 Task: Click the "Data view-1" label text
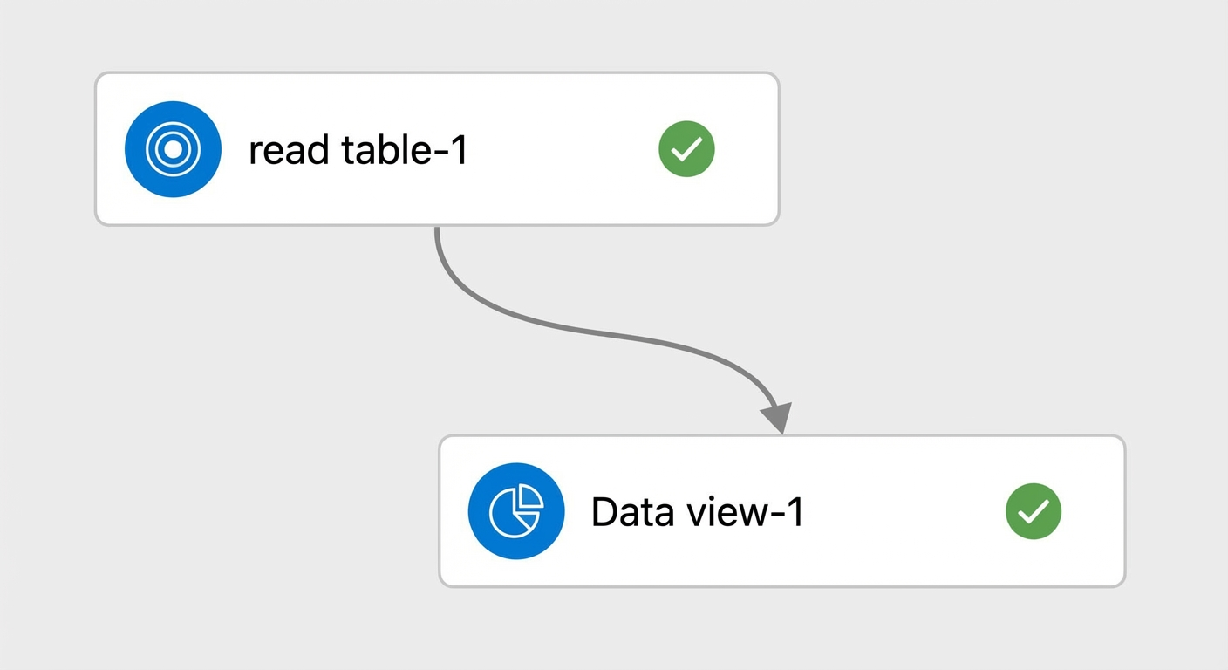pyautogui.click(x=698, y=511)
